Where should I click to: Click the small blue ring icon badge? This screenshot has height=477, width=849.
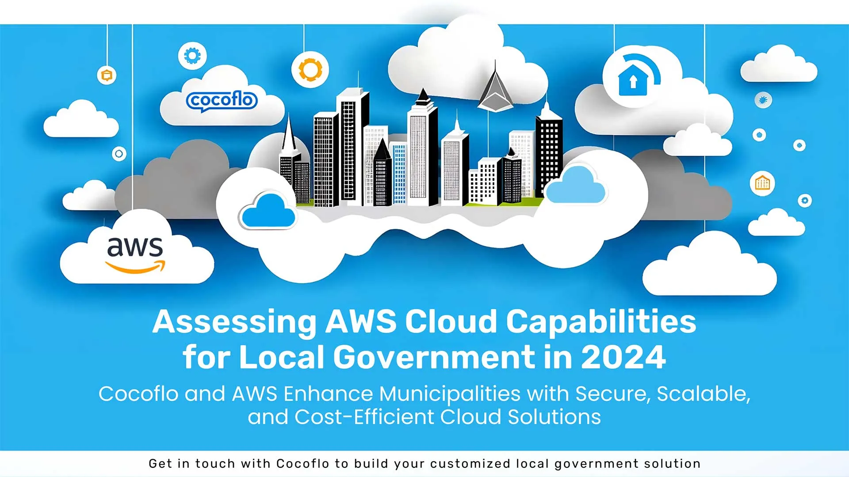(119, 155)
